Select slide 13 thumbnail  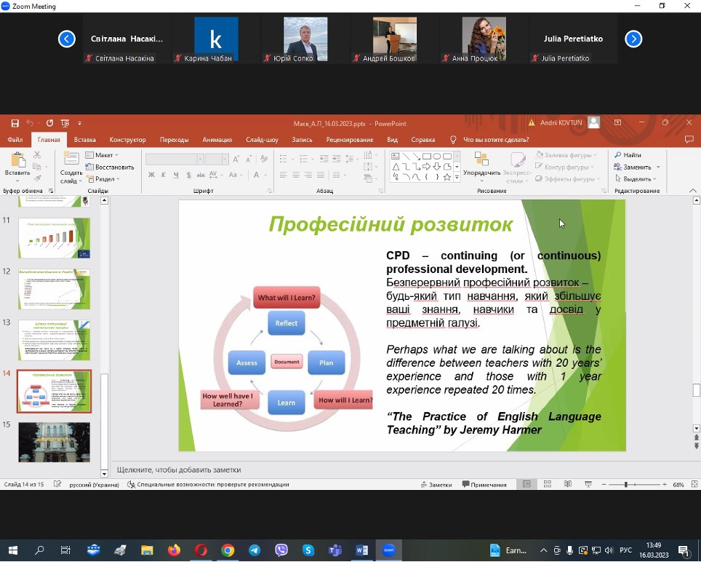coord(55,339)
